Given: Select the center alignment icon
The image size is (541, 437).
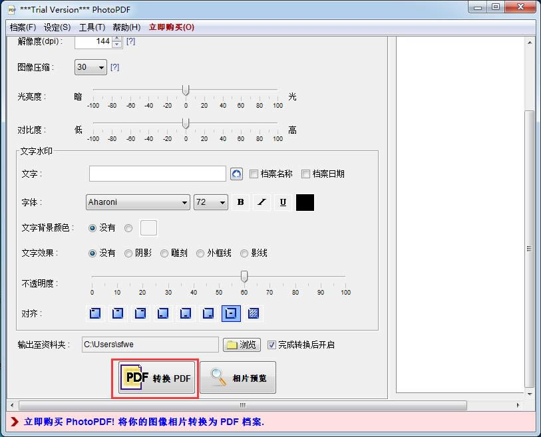Looking at the screenshot, I should coord(231,313).
